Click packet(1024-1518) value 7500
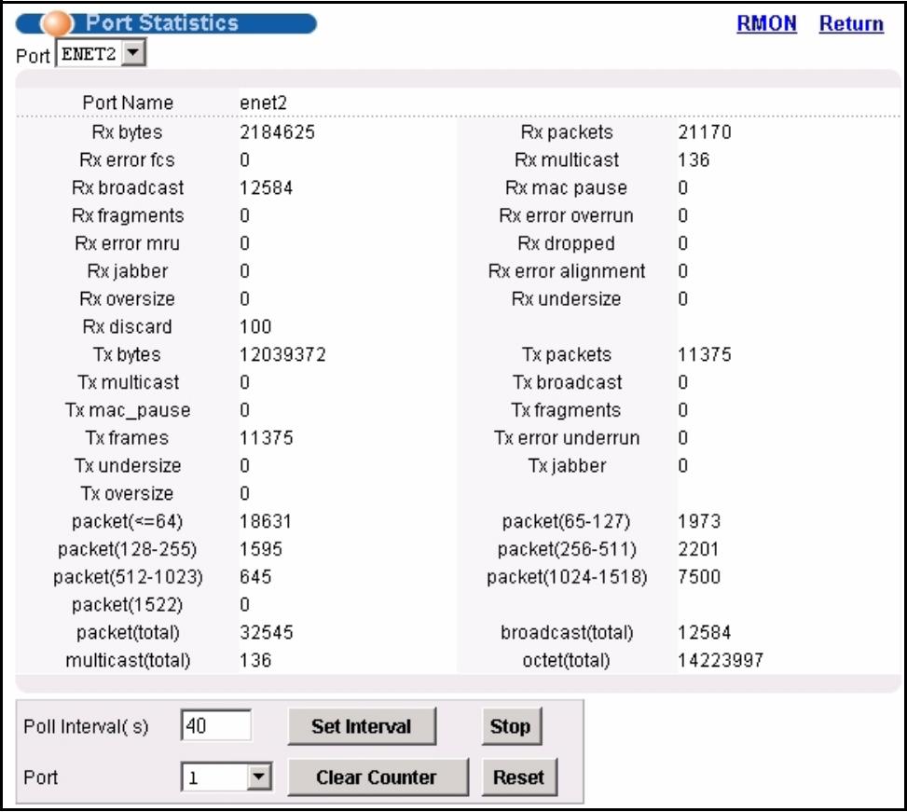 (699, 577)
